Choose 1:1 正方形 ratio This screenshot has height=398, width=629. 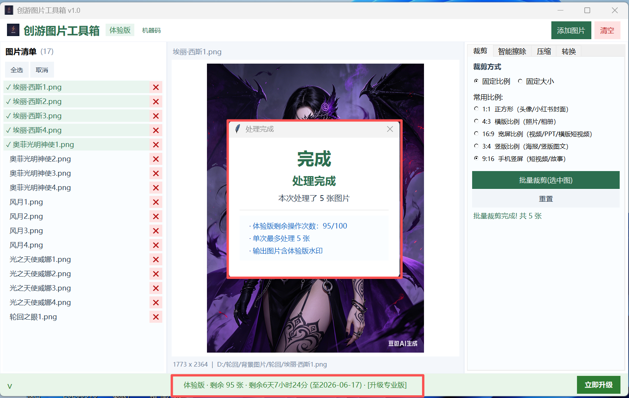pyautogui.click(x=521, y=109)
